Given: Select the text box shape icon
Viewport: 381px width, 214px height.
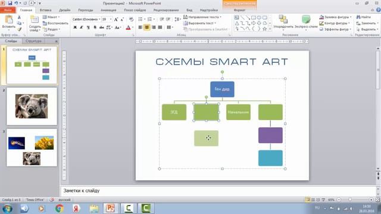Looking at the screenshot, I should coord(236,18).
